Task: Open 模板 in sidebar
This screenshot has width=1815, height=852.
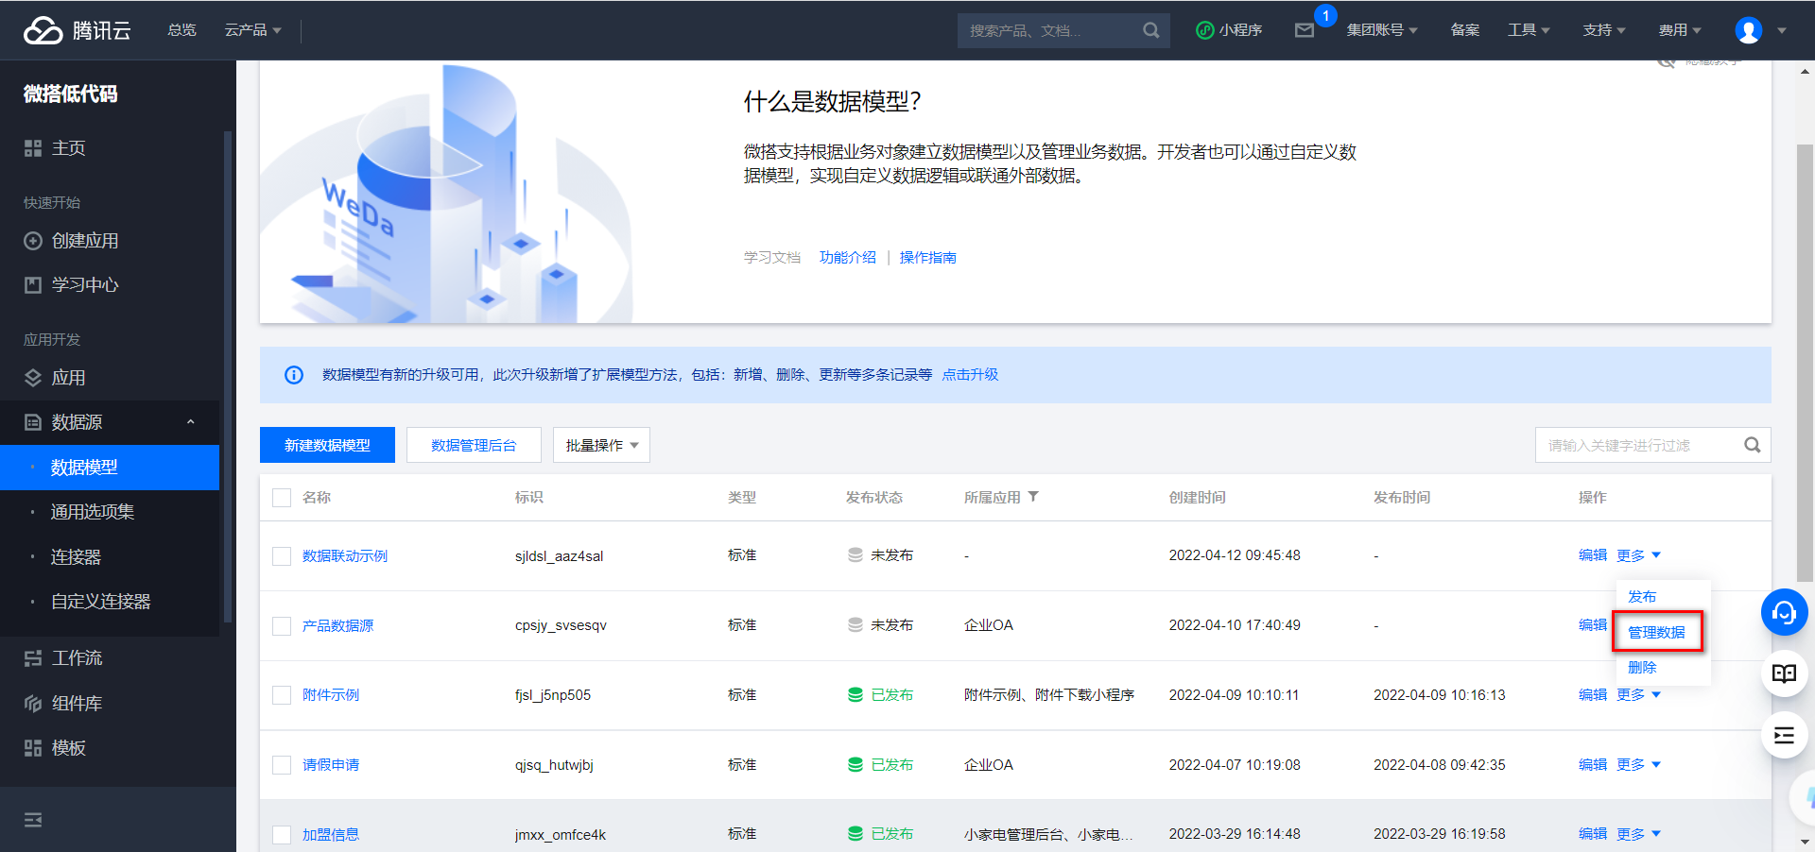Action: pos(56,748)
